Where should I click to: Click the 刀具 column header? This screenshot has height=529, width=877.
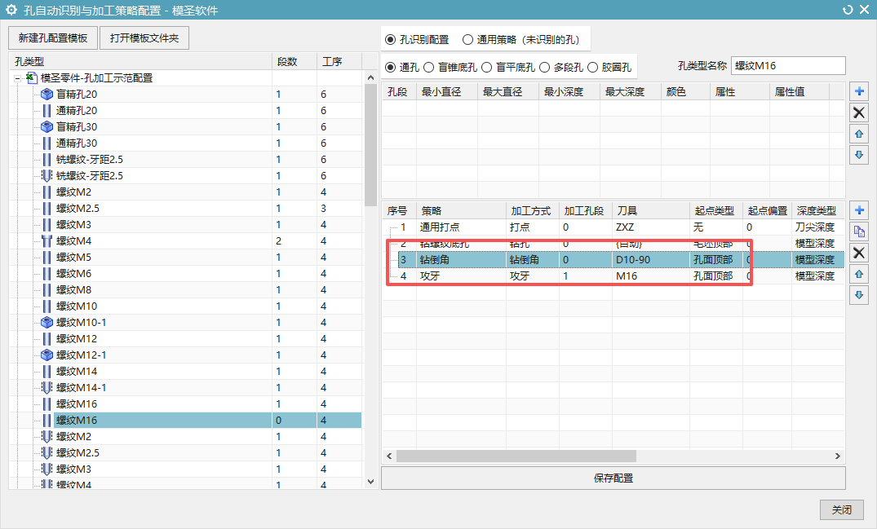(651, 210)
